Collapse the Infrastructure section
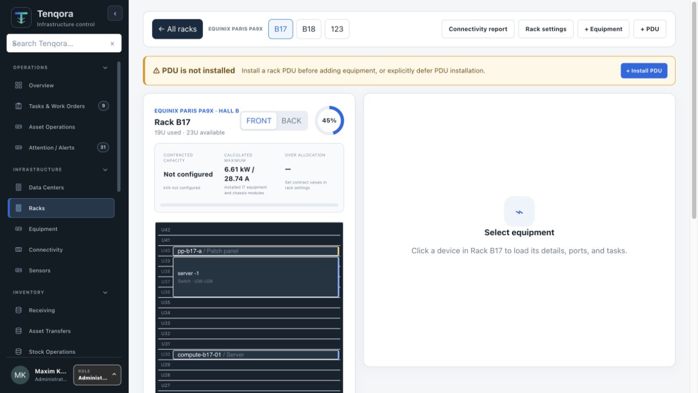The height and width of the screenshot is (393, 698). point(105,170)
